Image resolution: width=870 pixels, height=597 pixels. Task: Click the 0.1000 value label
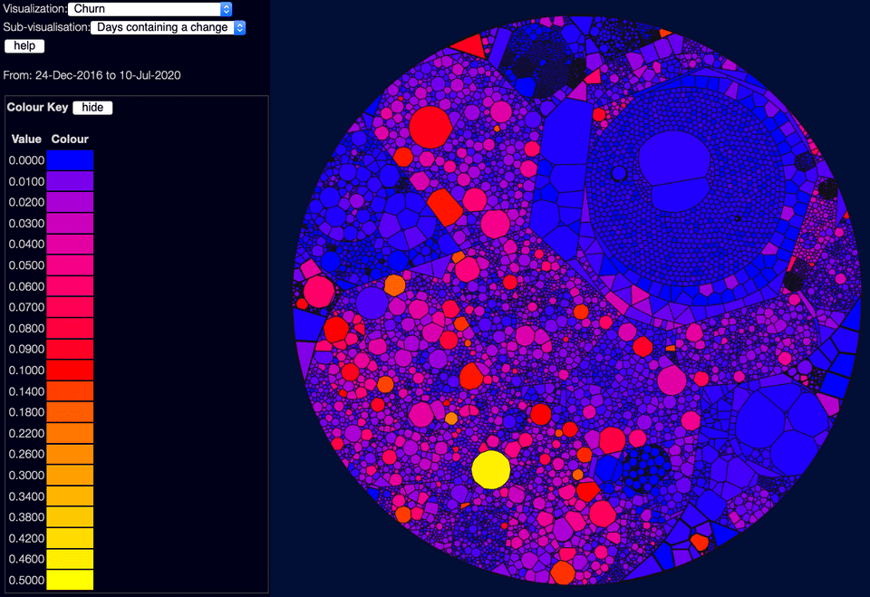coord(26,371)
